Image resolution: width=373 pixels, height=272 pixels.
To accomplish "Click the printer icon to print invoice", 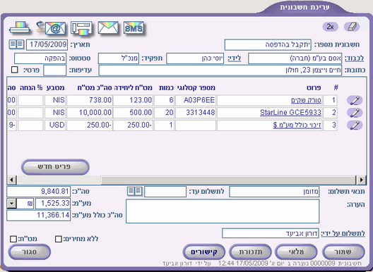I will coord(20,28).
